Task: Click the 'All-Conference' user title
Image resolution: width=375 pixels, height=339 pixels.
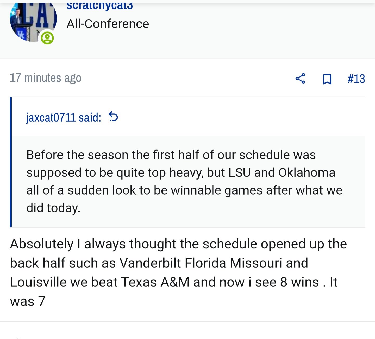Action: (108, 24)
